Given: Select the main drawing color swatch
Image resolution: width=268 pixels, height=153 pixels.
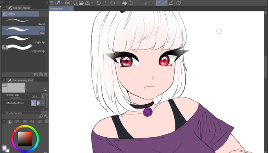Looking at the screenshot, I should point(4,148).
